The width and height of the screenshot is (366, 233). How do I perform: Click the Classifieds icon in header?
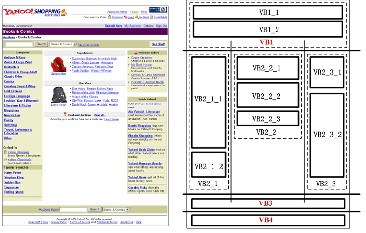[x=152, y=17]
